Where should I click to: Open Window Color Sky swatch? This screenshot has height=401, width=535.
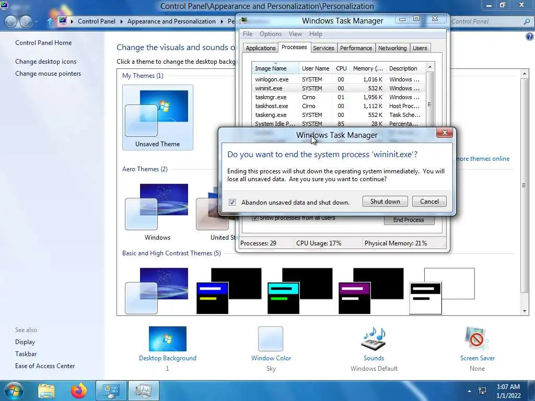271,338
